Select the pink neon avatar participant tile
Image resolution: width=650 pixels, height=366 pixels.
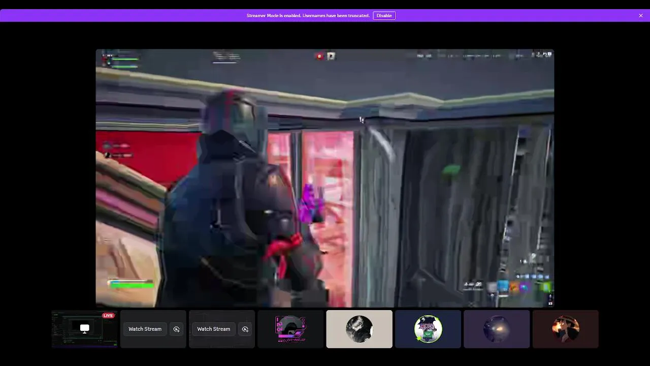coord(290,329)
